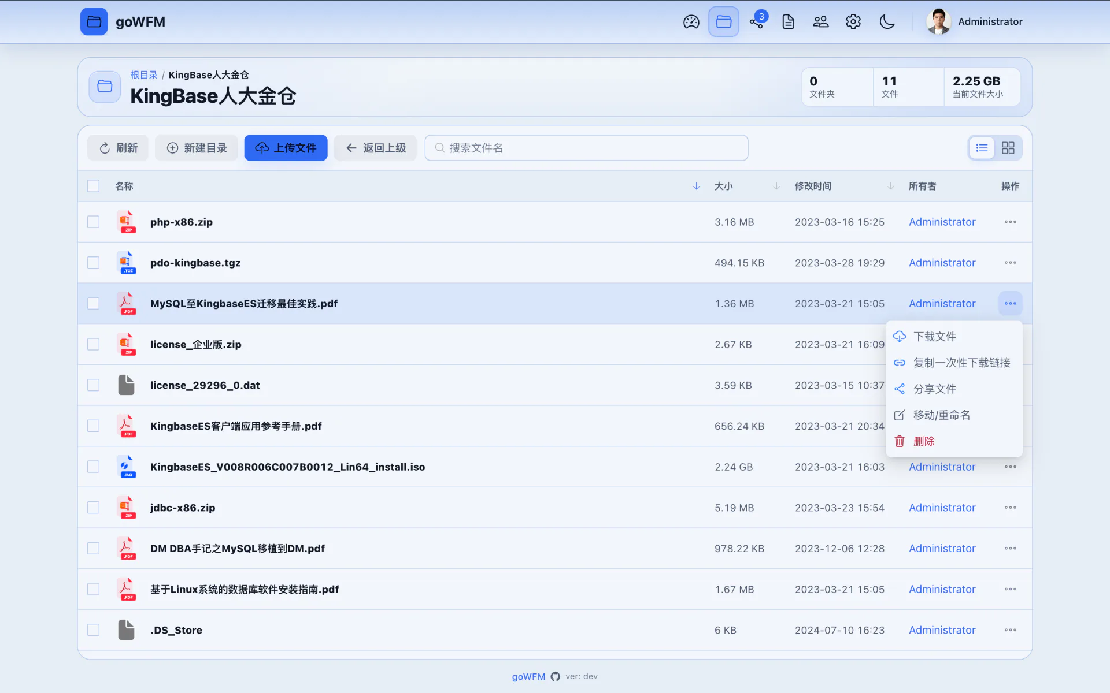Screen dimensions: 1110x693
Task: Click Administrator owner link for php-x86.zip
Action: [942, 222]
